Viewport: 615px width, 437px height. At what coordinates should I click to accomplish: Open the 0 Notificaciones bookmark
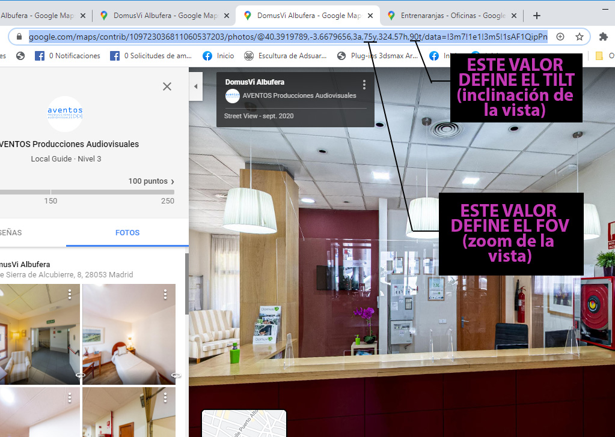(67, 56)
